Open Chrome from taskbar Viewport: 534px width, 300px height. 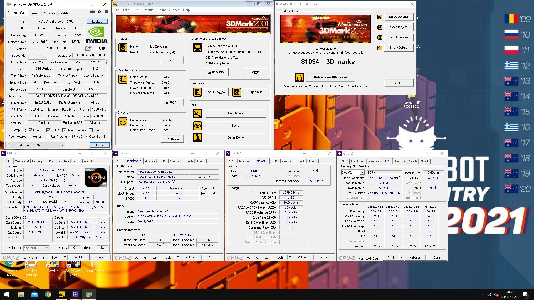pos(48,294)
